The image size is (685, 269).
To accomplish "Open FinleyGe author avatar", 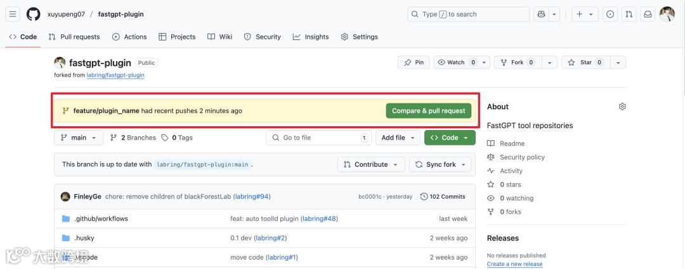I will pos(65,197).
